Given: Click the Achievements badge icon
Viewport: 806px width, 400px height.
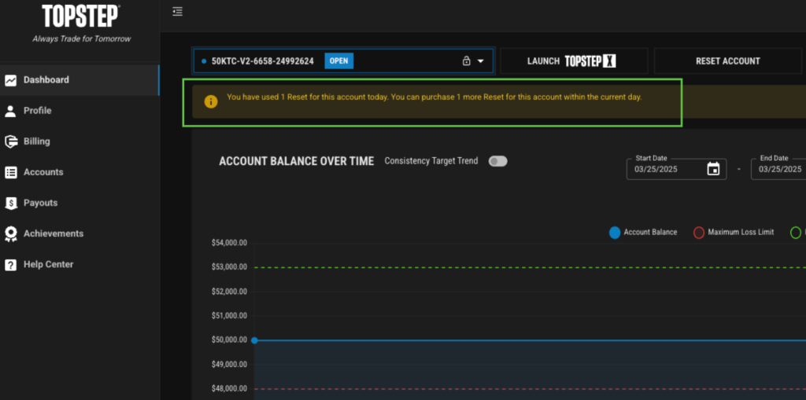Looking at the screenshot, I should (x=11, y=233).
